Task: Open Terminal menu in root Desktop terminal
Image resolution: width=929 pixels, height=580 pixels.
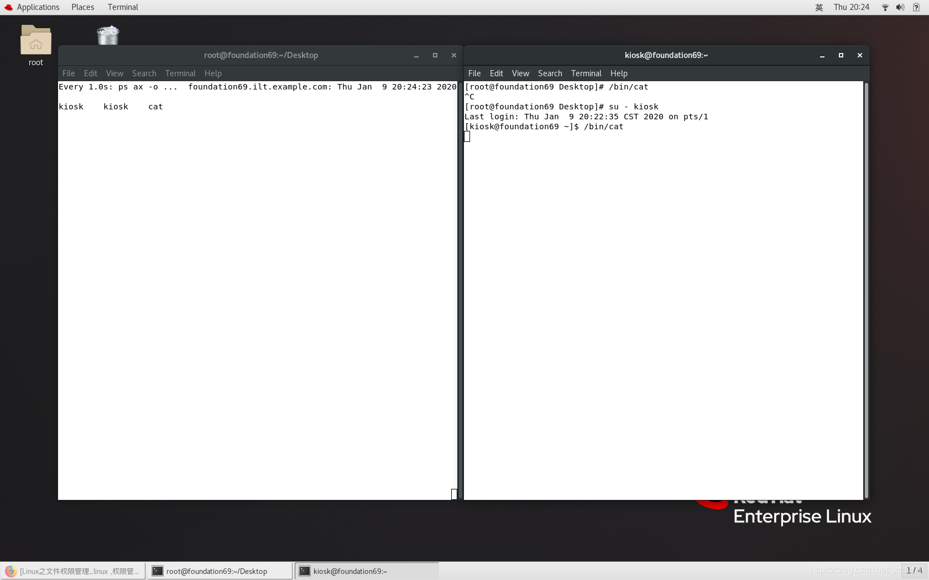Action: point(180,73)
